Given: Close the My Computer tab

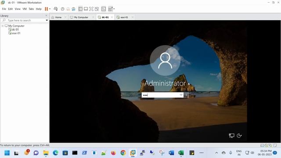Looking at the screenshot, I should coord(93,17).
